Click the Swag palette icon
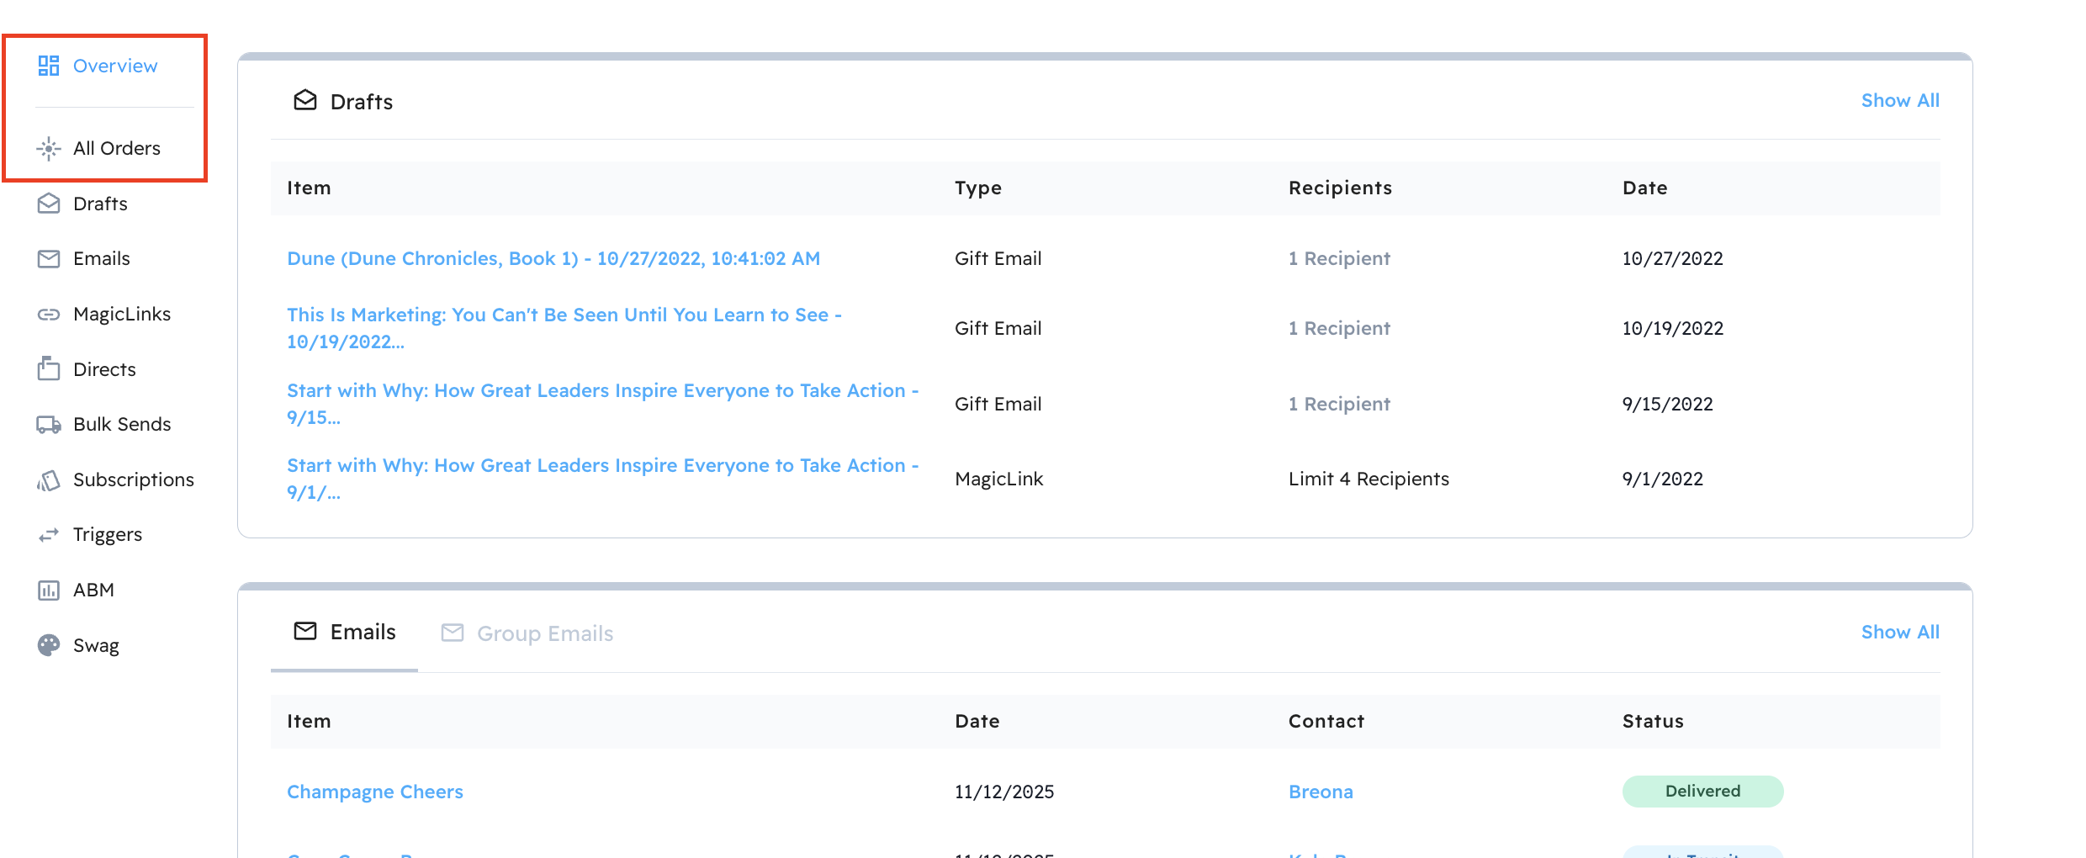 tap(49, 645)
